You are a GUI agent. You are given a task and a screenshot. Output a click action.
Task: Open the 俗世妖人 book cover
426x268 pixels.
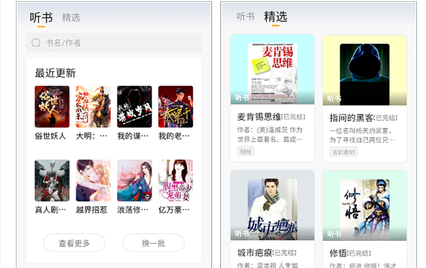(52, 106)
